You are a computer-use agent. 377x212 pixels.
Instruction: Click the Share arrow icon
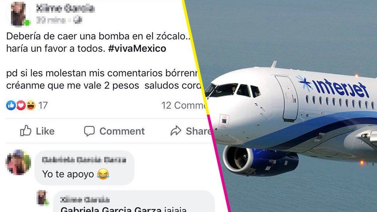coord(176,131)
